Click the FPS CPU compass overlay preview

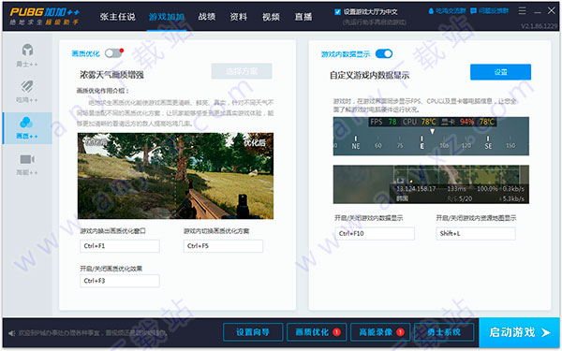(431, 136)
